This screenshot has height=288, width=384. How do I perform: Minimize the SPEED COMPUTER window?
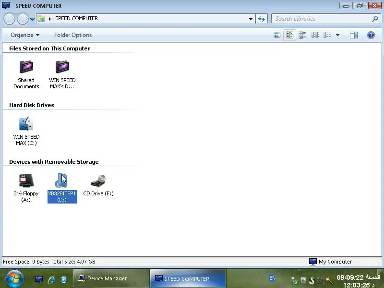pos(346,6)
